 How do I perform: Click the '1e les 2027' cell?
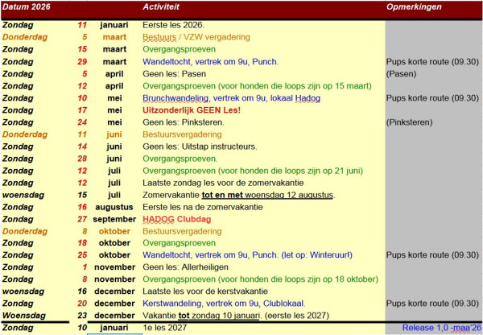pos(164,328)
